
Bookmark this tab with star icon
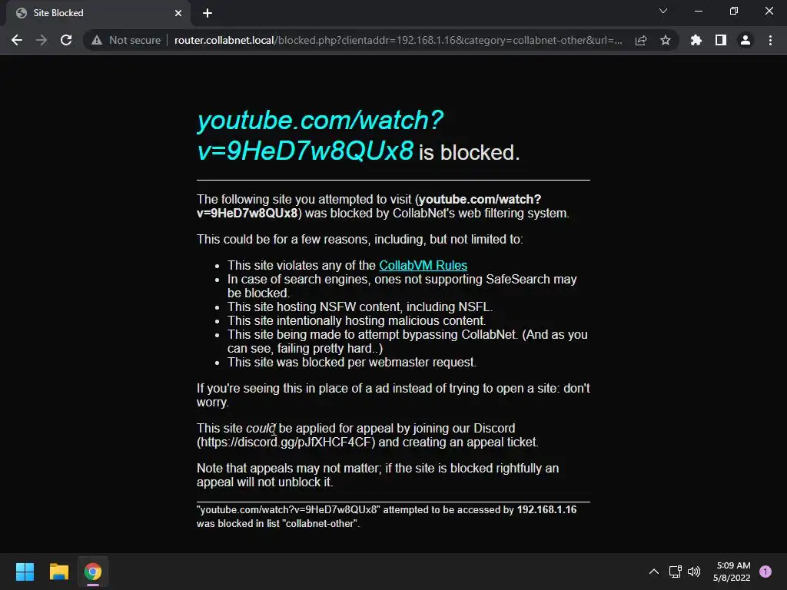(x=665, y=40)
